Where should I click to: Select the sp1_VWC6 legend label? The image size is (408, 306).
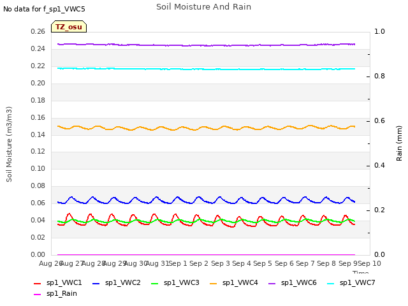coord(299,282)
